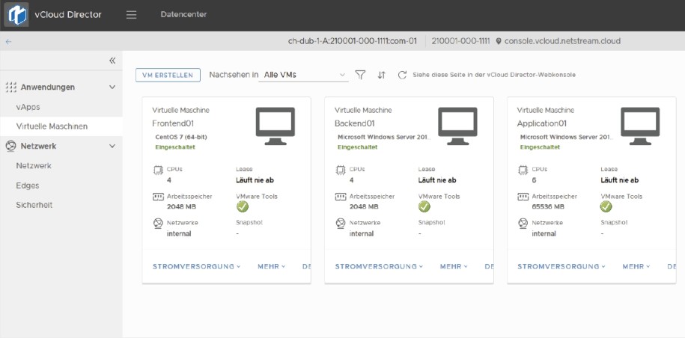
Task: Click Frontend01 Eingeschaltet status
Action: tap(175, 147)
